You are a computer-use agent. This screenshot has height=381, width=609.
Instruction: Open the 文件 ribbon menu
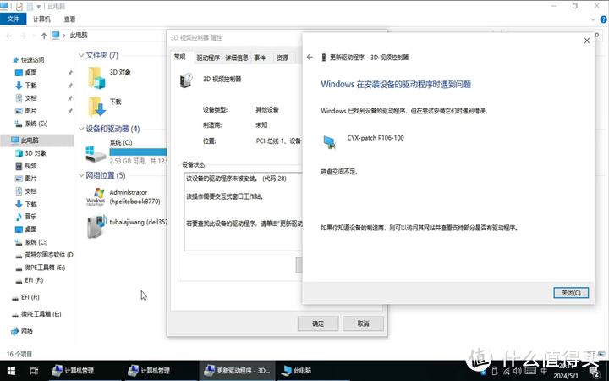(14, 19)
